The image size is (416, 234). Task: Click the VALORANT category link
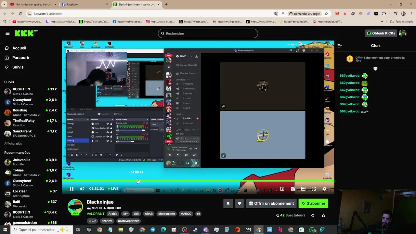(96, 214)
